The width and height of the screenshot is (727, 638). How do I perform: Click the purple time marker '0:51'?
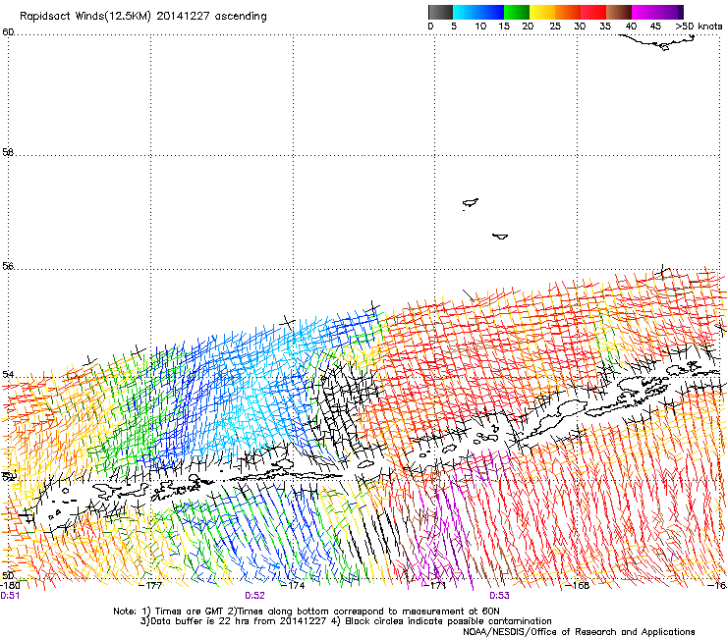pos(10,596)
